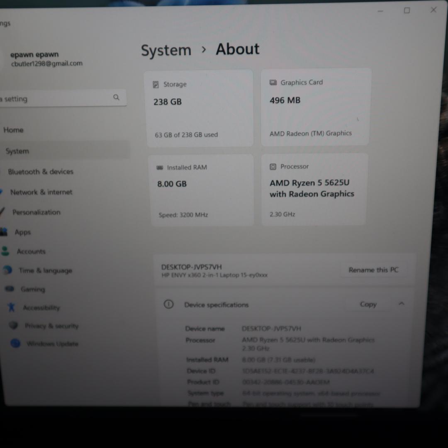Open the epawn epawn account profile
The height and width of the screenshot is (448, 448).
[x=34, y=54]
